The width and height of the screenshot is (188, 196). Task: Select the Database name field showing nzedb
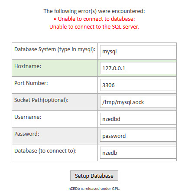[x=138, y=153]
